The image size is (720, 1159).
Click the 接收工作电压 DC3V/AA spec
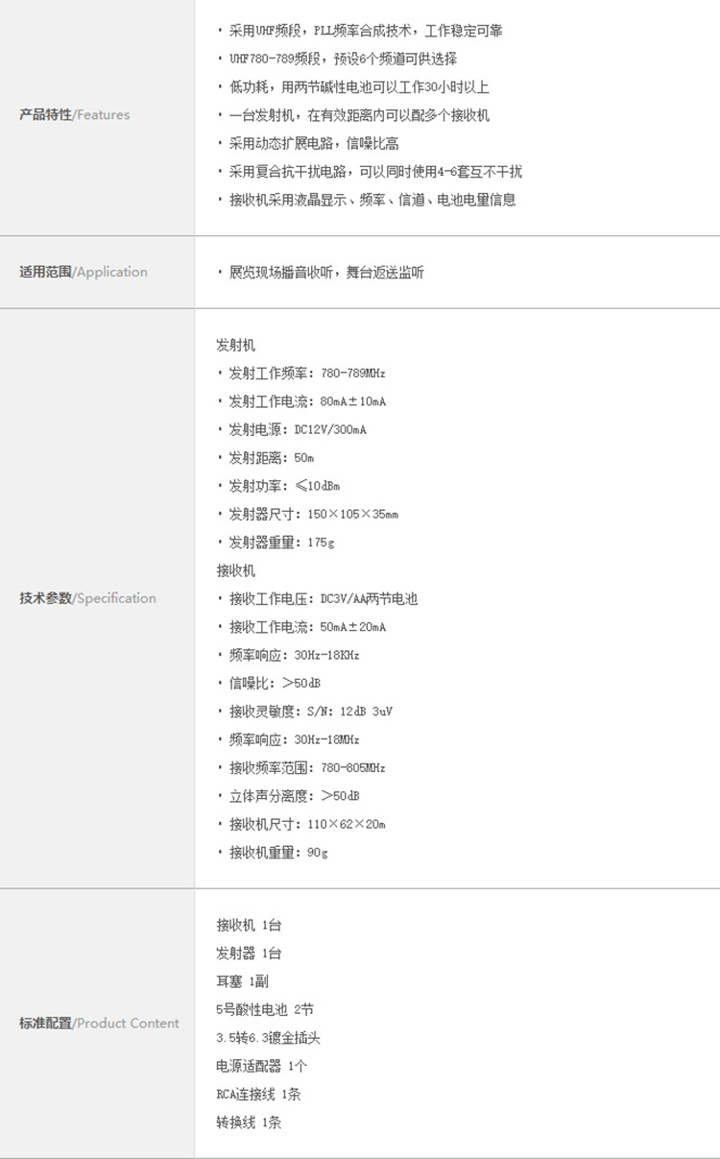pos(323,598)
